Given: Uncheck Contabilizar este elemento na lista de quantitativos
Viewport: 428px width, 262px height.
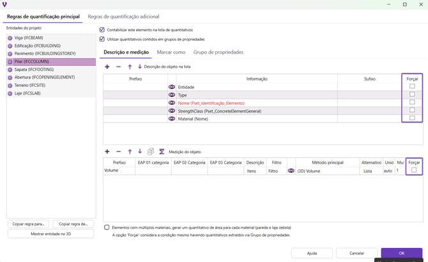Looking at the screenshot, I should (x=102, y=30).
